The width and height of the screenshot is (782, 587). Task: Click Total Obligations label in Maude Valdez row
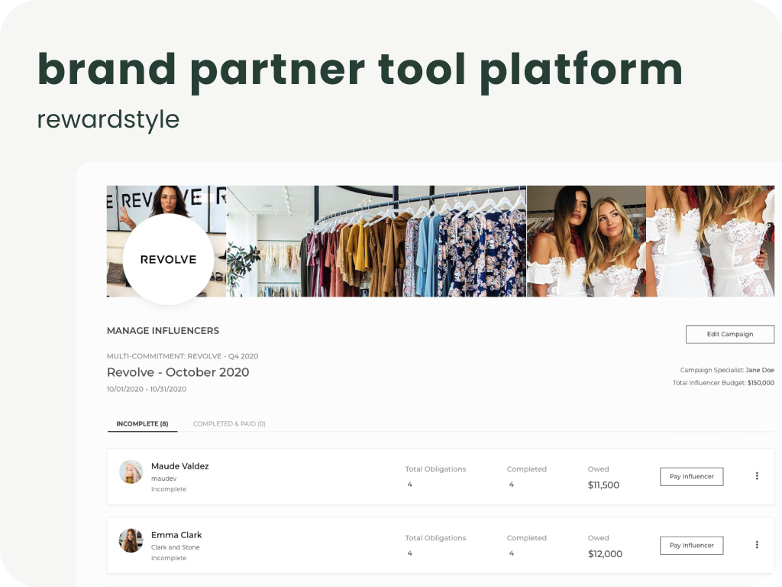coord(435,469)
